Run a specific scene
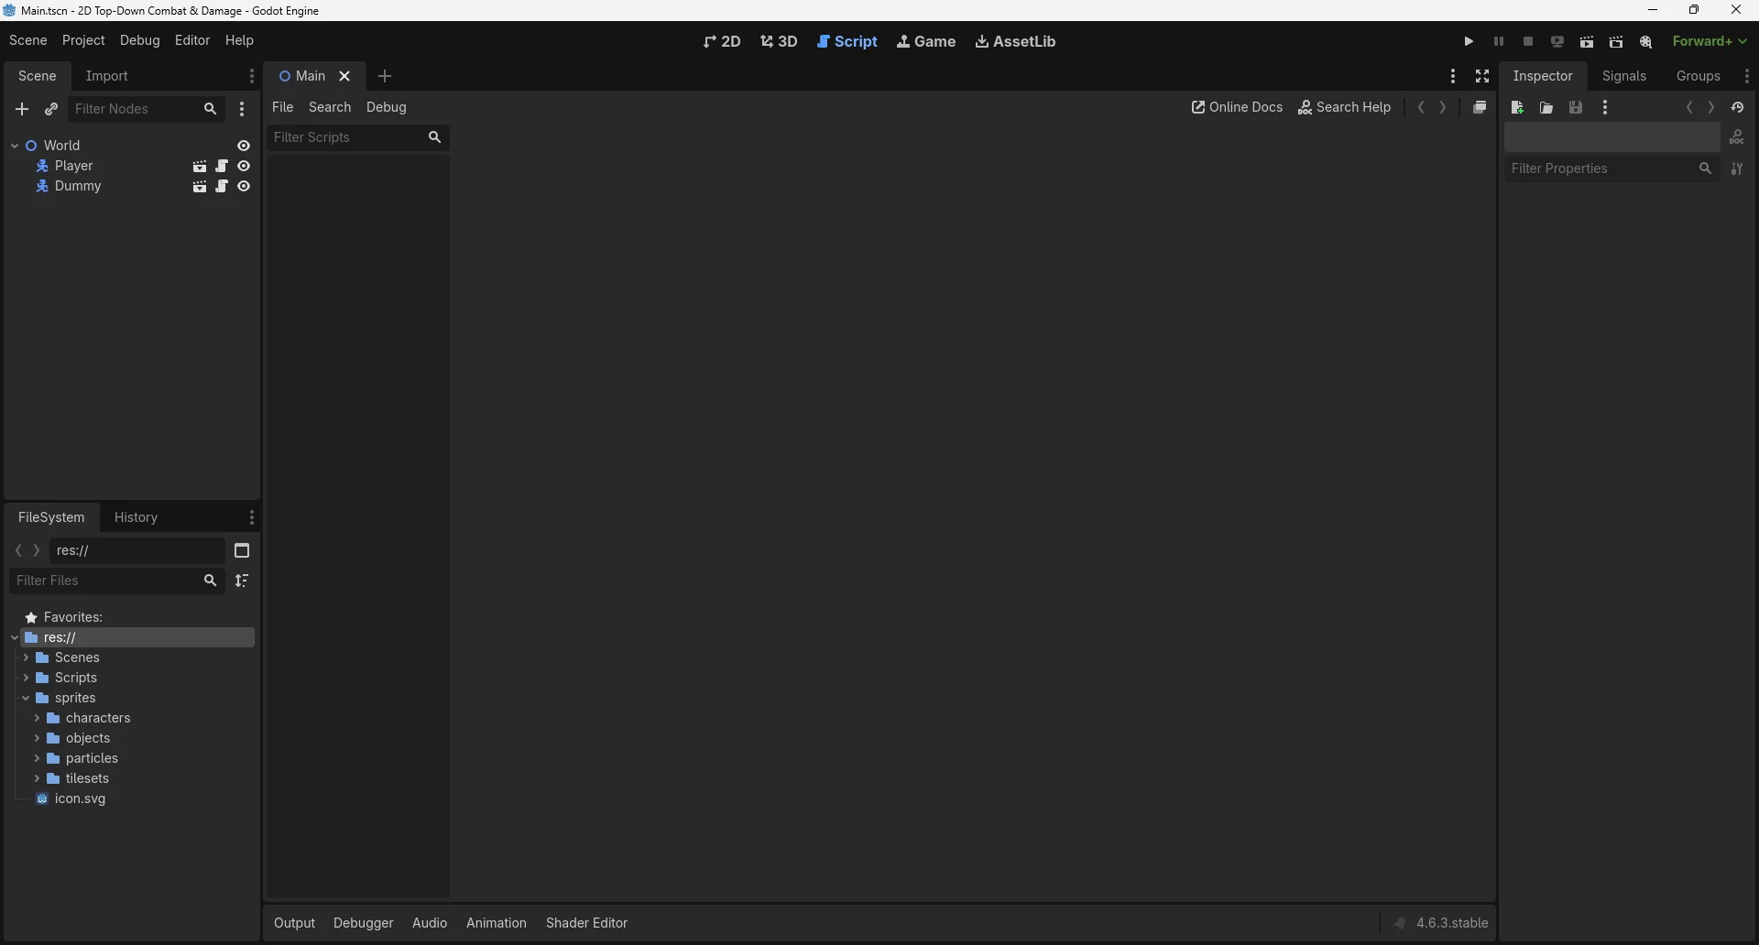Viewport: 1759px width, 945px height. tap(1616, 41)
